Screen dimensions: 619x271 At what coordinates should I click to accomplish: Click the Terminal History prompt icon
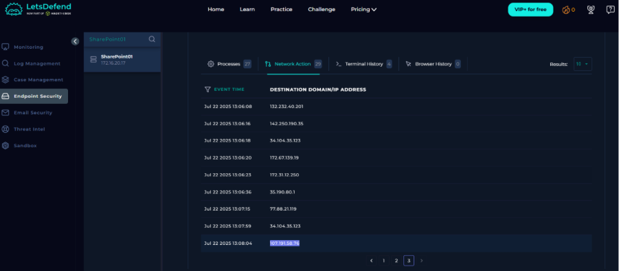tap(338, 63)
